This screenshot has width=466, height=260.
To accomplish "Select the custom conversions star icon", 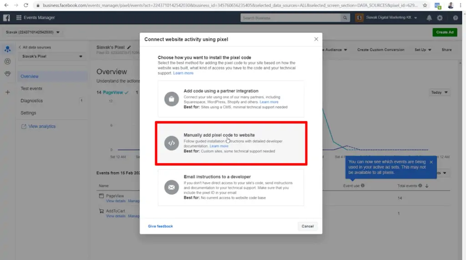I will 7,61.
